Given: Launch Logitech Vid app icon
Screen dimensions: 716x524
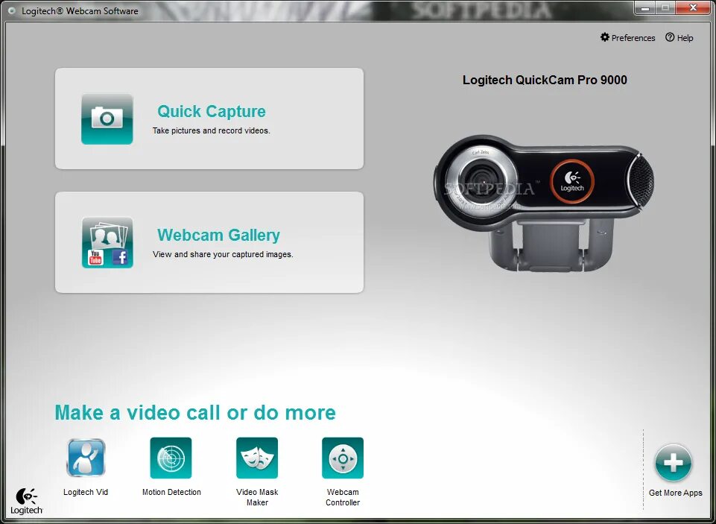Looking at the screenshot, I should coord(86,458).
